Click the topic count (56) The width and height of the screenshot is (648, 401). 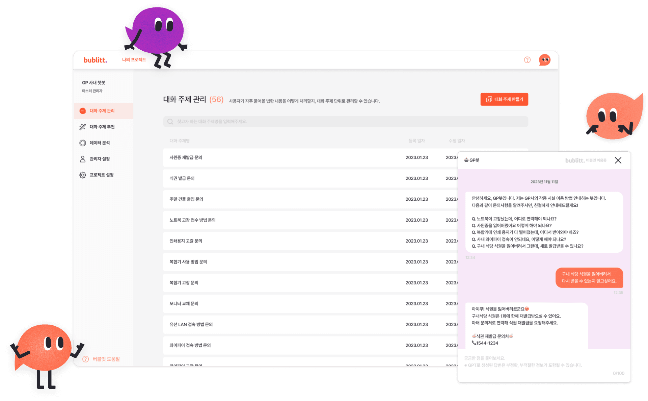[216, 99]
